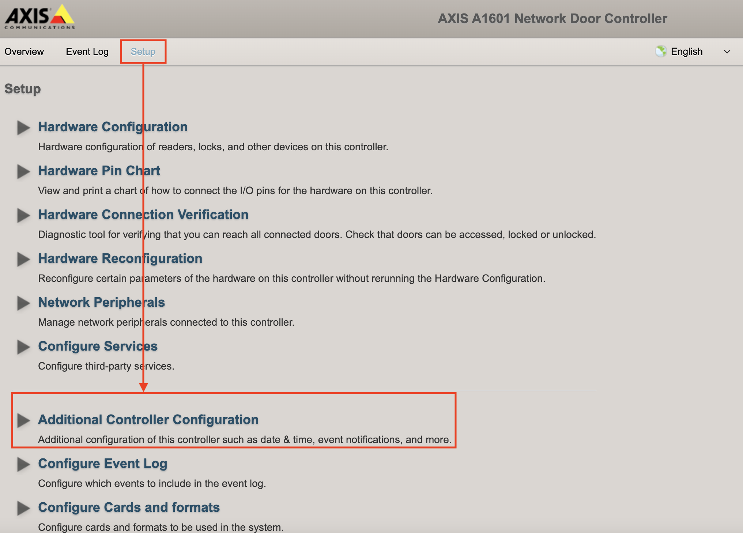Expand the Hardware Pin Chart arrow
The width and height of the screenshot is (743, 533).
click(23, 171)
